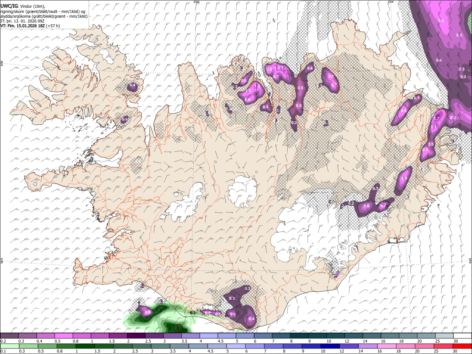Select the medium green rain-scale swatch at 0.5
The image size is (472, 354).
(47, 346)
